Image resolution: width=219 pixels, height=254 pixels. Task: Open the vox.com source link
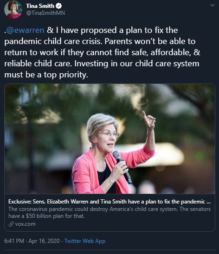(x=25, y=224)
